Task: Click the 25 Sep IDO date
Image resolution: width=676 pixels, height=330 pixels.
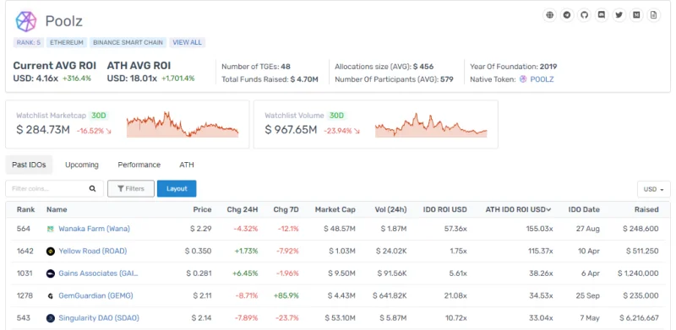Action: pos(586,296)
